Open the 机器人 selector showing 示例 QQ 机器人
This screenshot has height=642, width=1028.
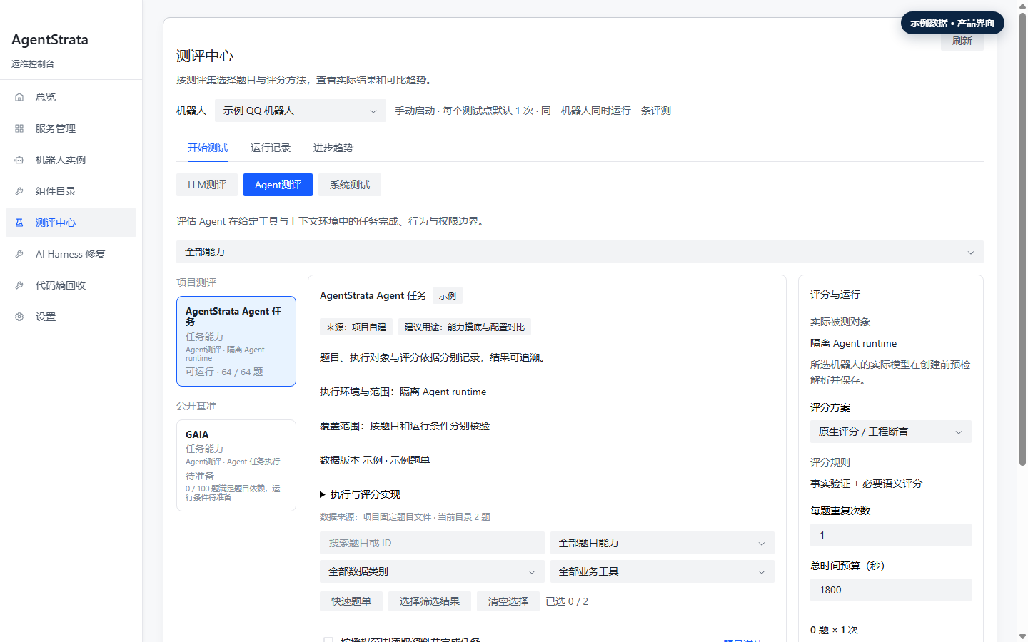tap(301, 111)
